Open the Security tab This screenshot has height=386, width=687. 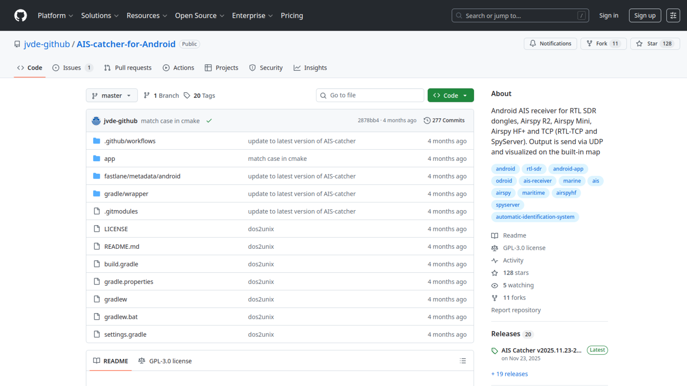(266, 68)
